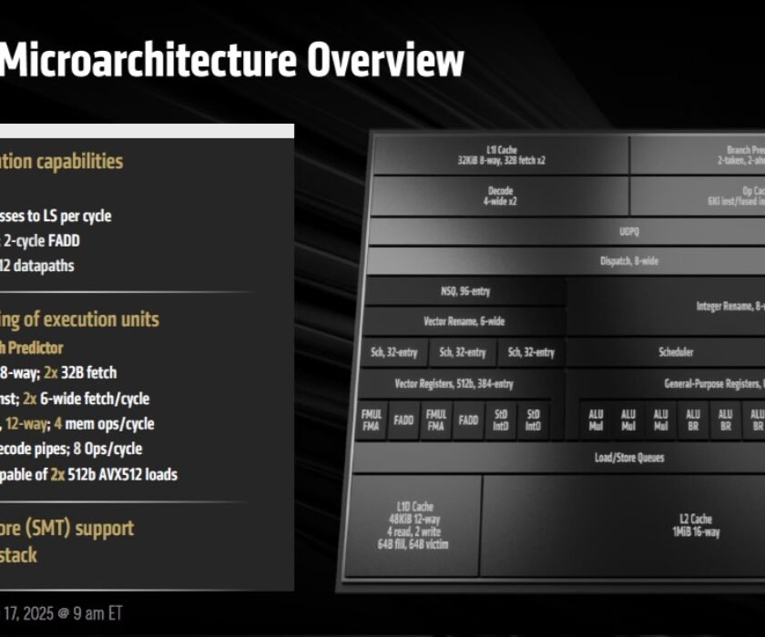The width and height of the screenshot is (765, 637).
Task: Select the Integer Rename block
Action: pyautogui.click(x=667, y=306)
